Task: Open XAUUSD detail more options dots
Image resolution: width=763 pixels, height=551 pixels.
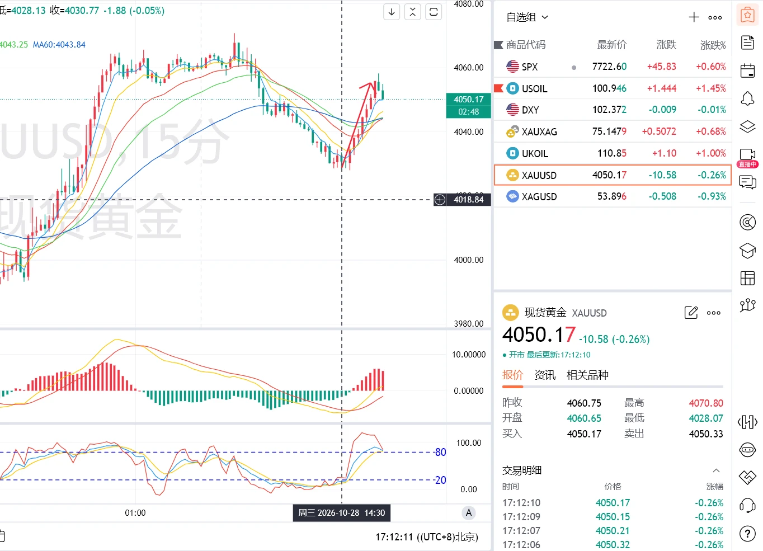Action: (714, 313)
